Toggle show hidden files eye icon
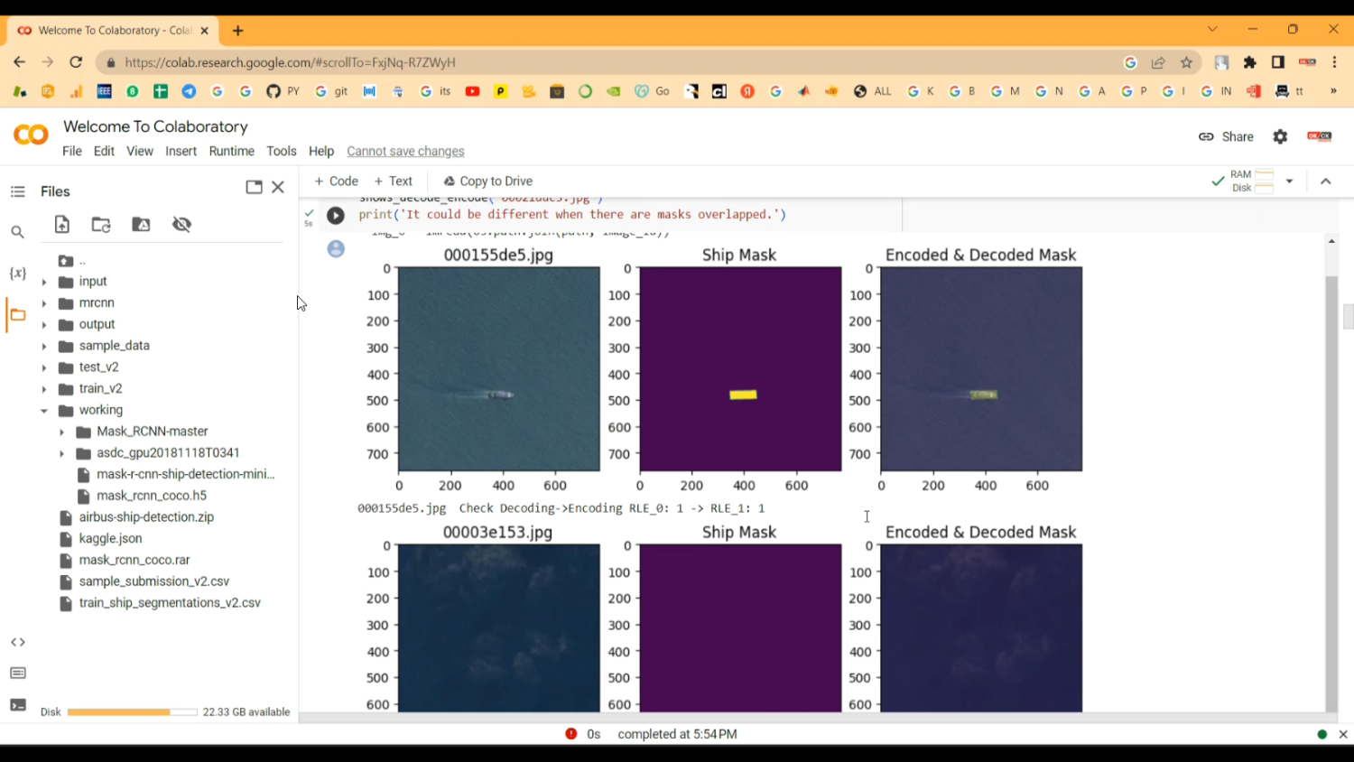 pos(181,225)
